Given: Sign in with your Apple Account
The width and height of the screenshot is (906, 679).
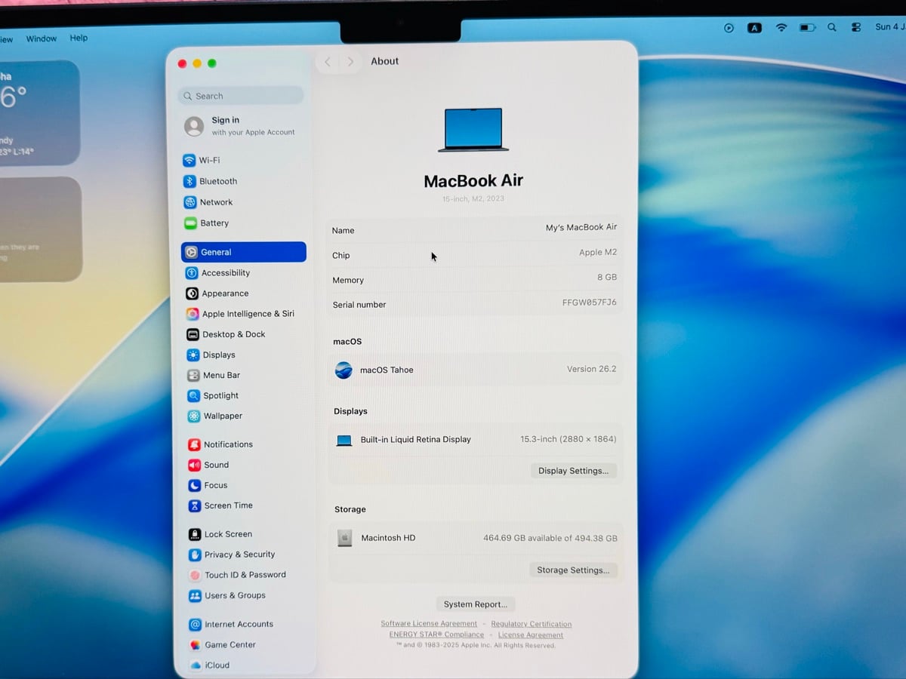Looking at the screenshot, I should 241,126.
